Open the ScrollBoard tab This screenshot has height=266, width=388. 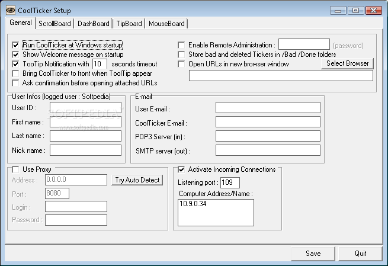point(54,24)
